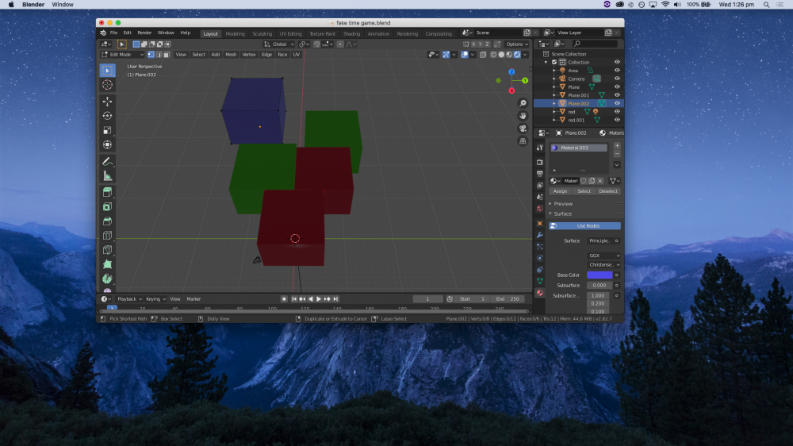The image size is (793, 446).
Task: Select the Cursor tool in the toolbar
Action: [107, 85]
